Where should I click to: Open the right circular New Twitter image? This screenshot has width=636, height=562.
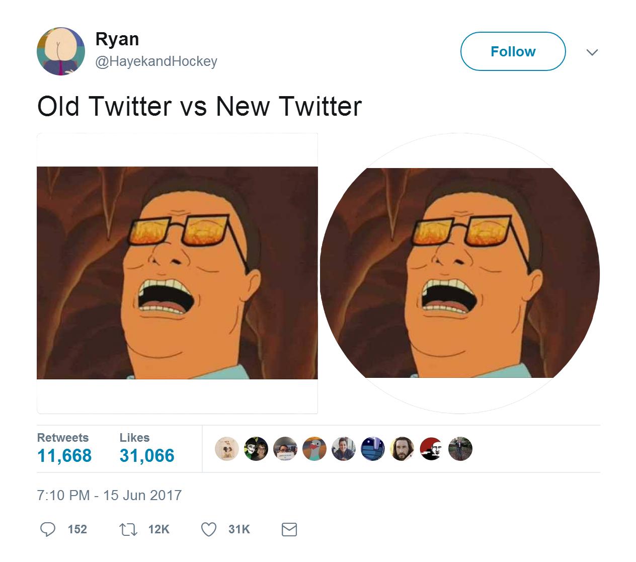(460, 273)
